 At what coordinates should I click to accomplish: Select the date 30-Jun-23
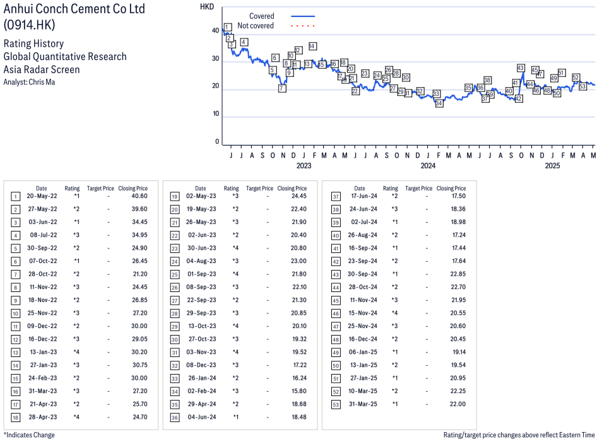coord(201,249)
